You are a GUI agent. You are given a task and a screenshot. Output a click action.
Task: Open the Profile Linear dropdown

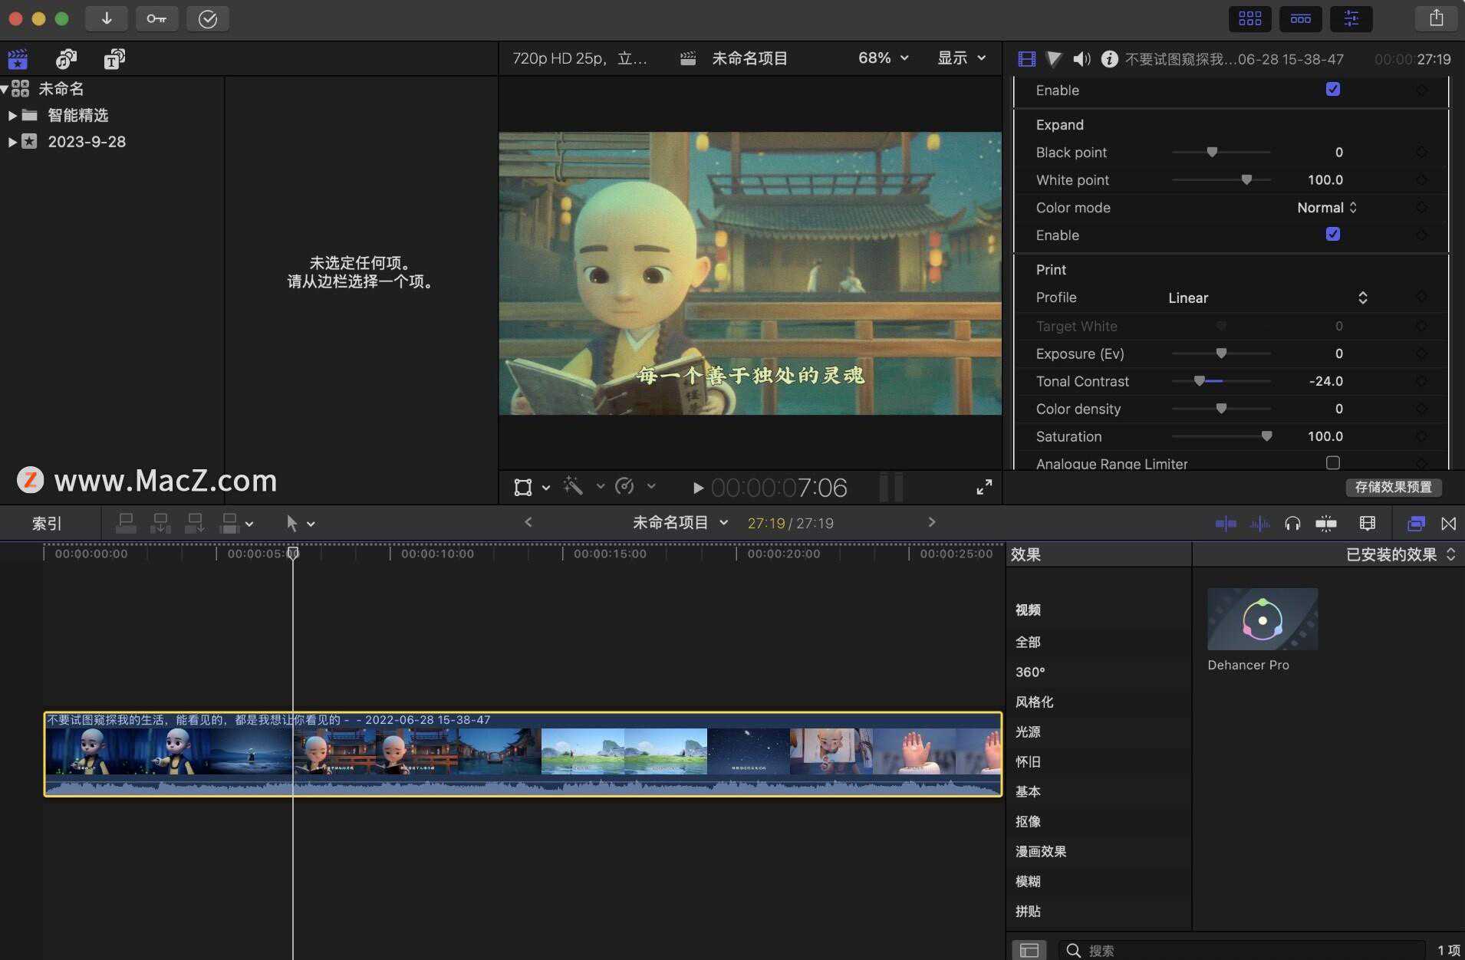(1267, 298)
